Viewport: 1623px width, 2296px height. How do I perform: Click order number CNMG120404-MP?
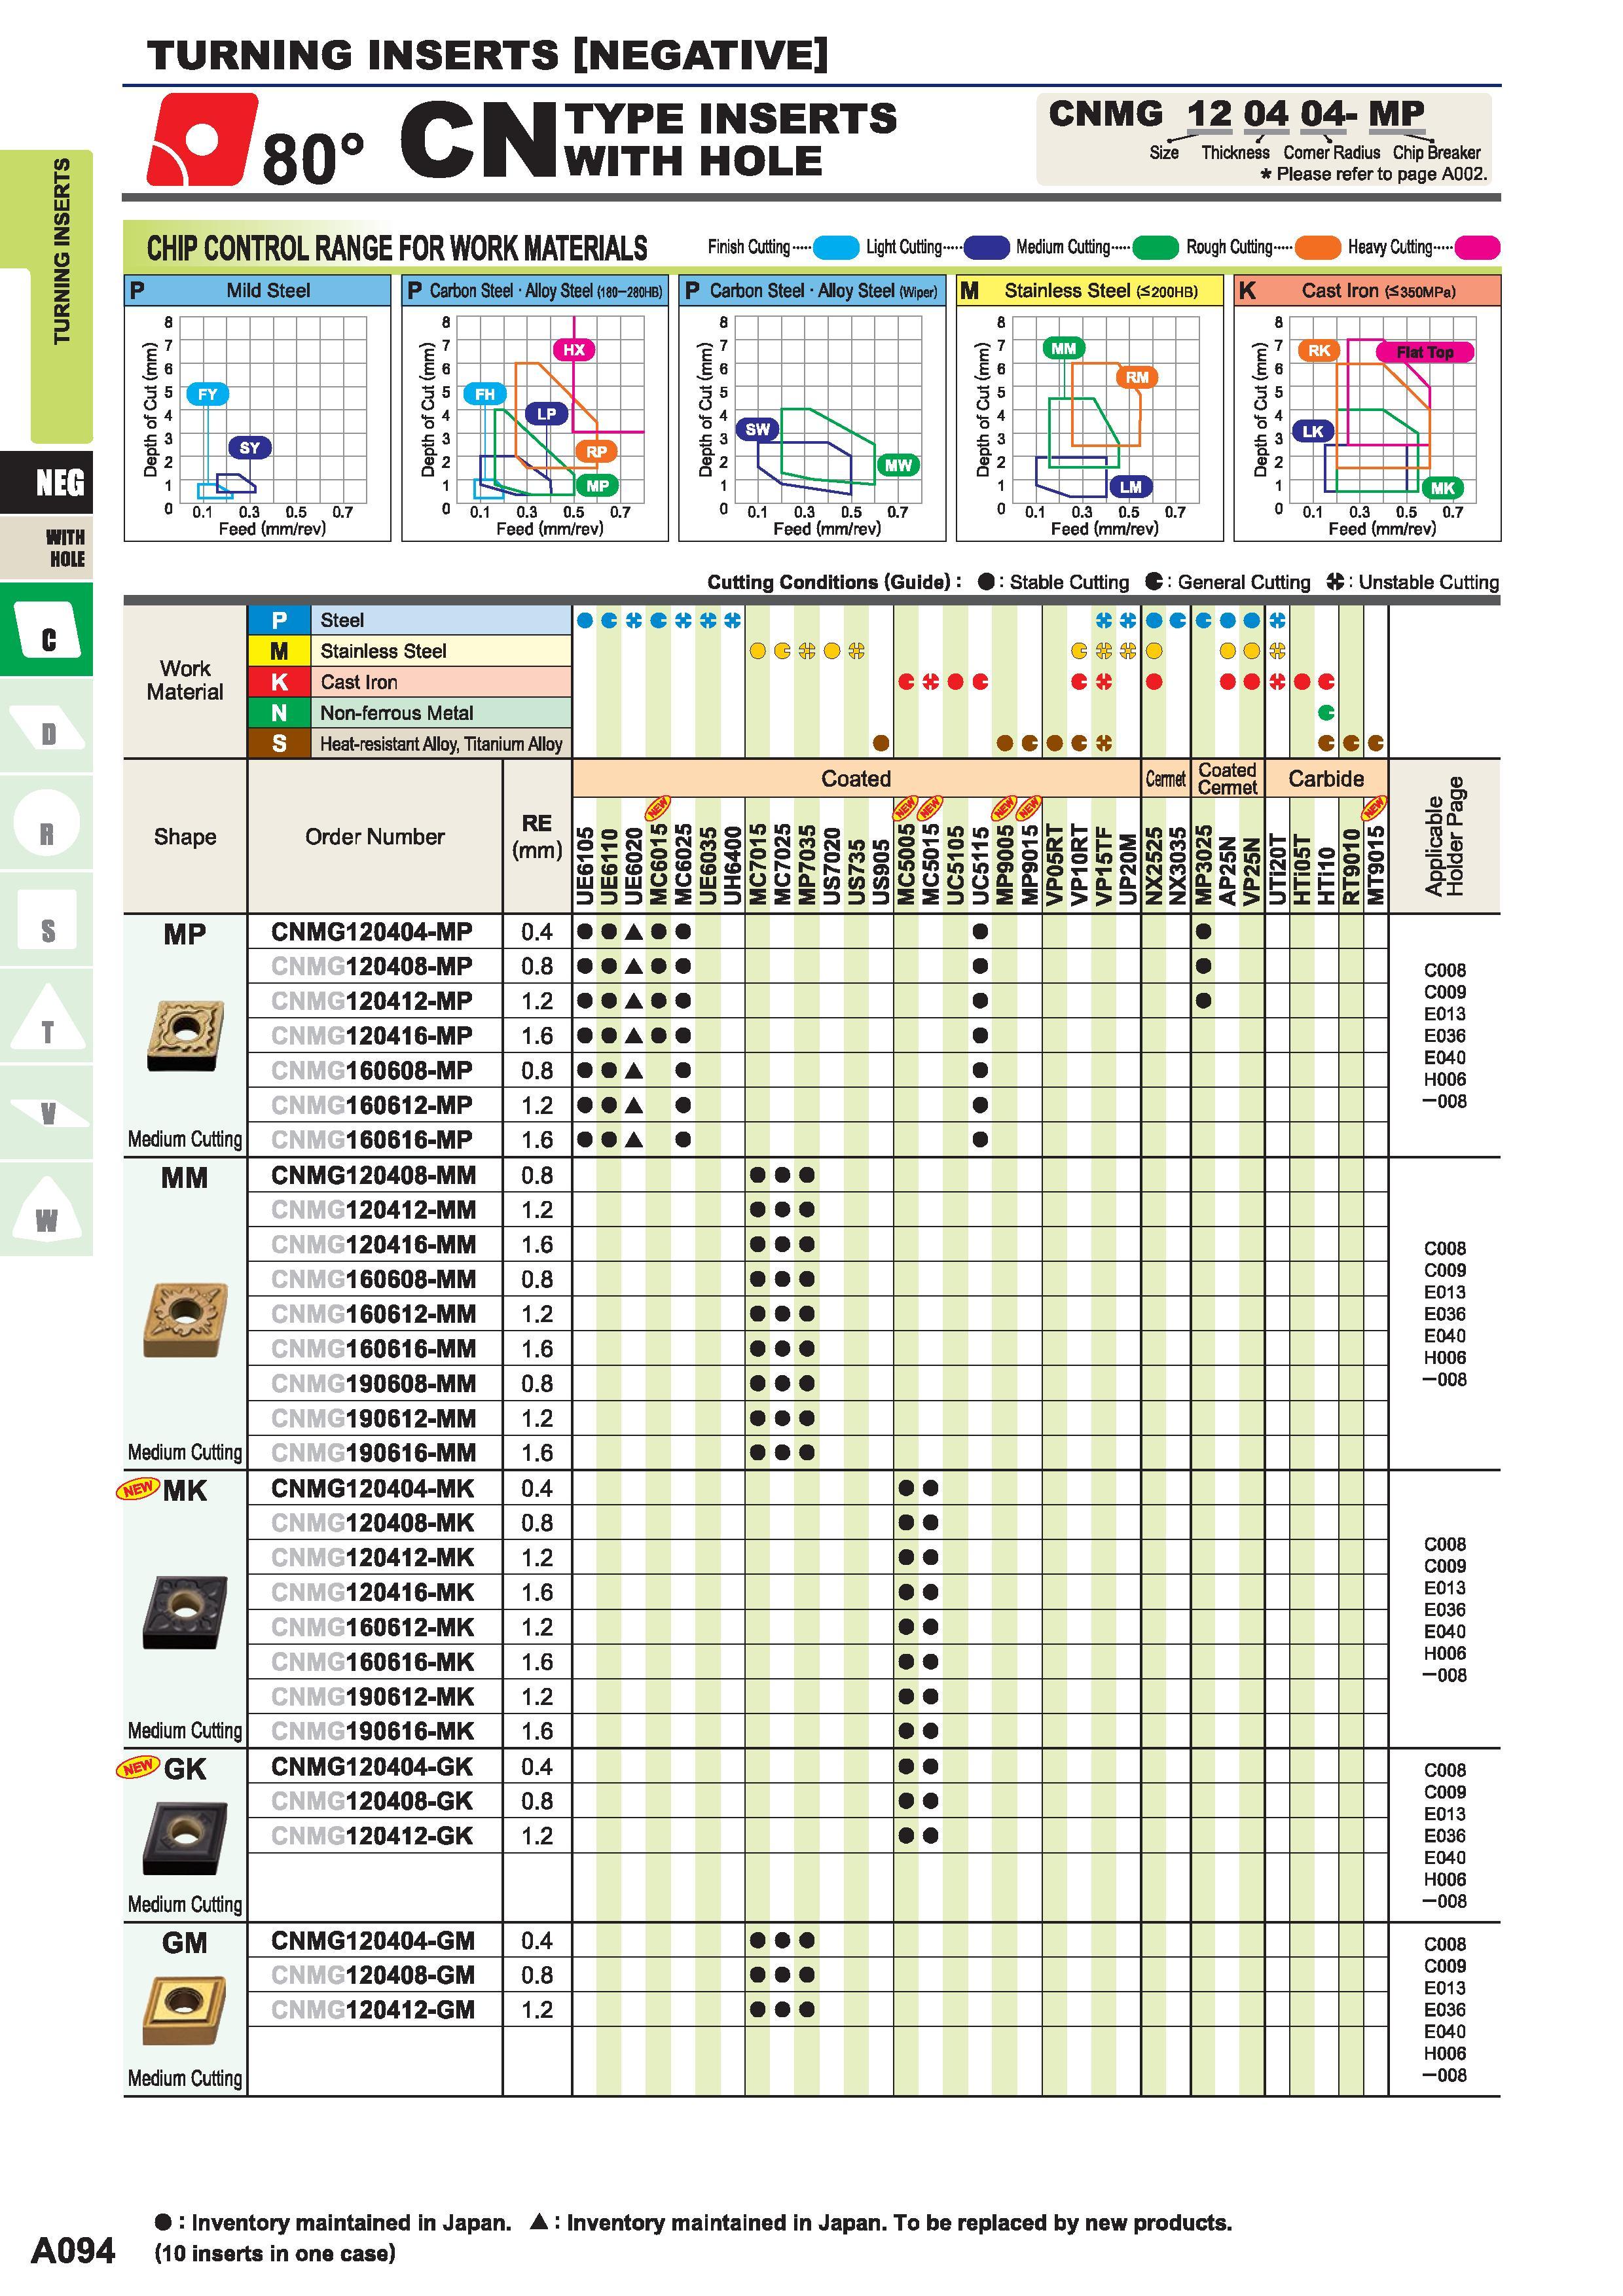click(372, 931)
